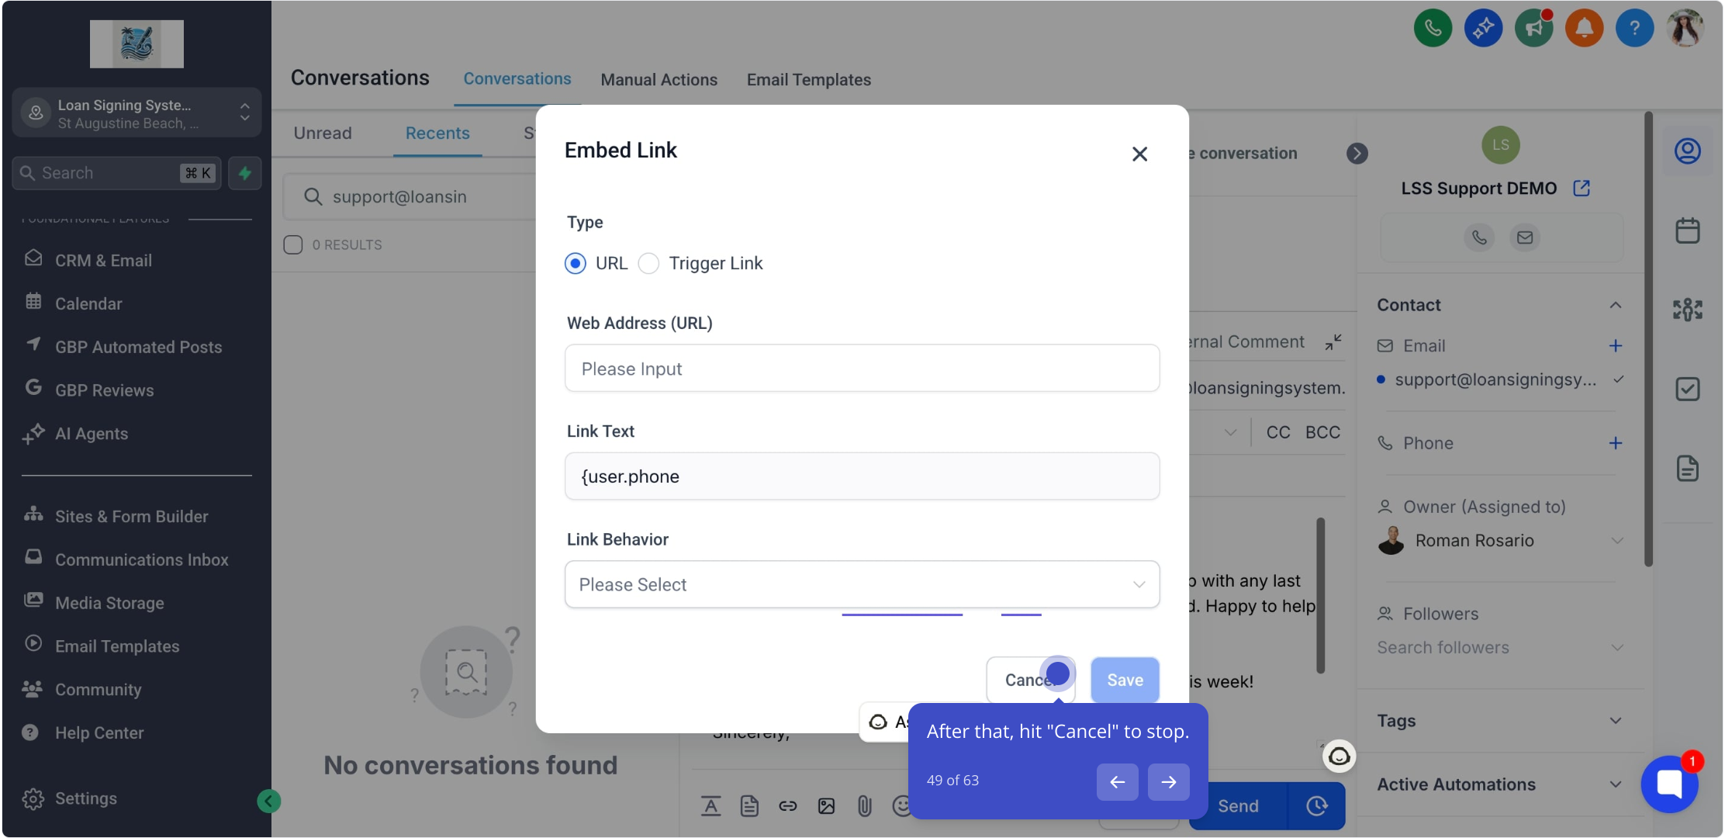Open the calendar icon in right rail

(1688, 230)
